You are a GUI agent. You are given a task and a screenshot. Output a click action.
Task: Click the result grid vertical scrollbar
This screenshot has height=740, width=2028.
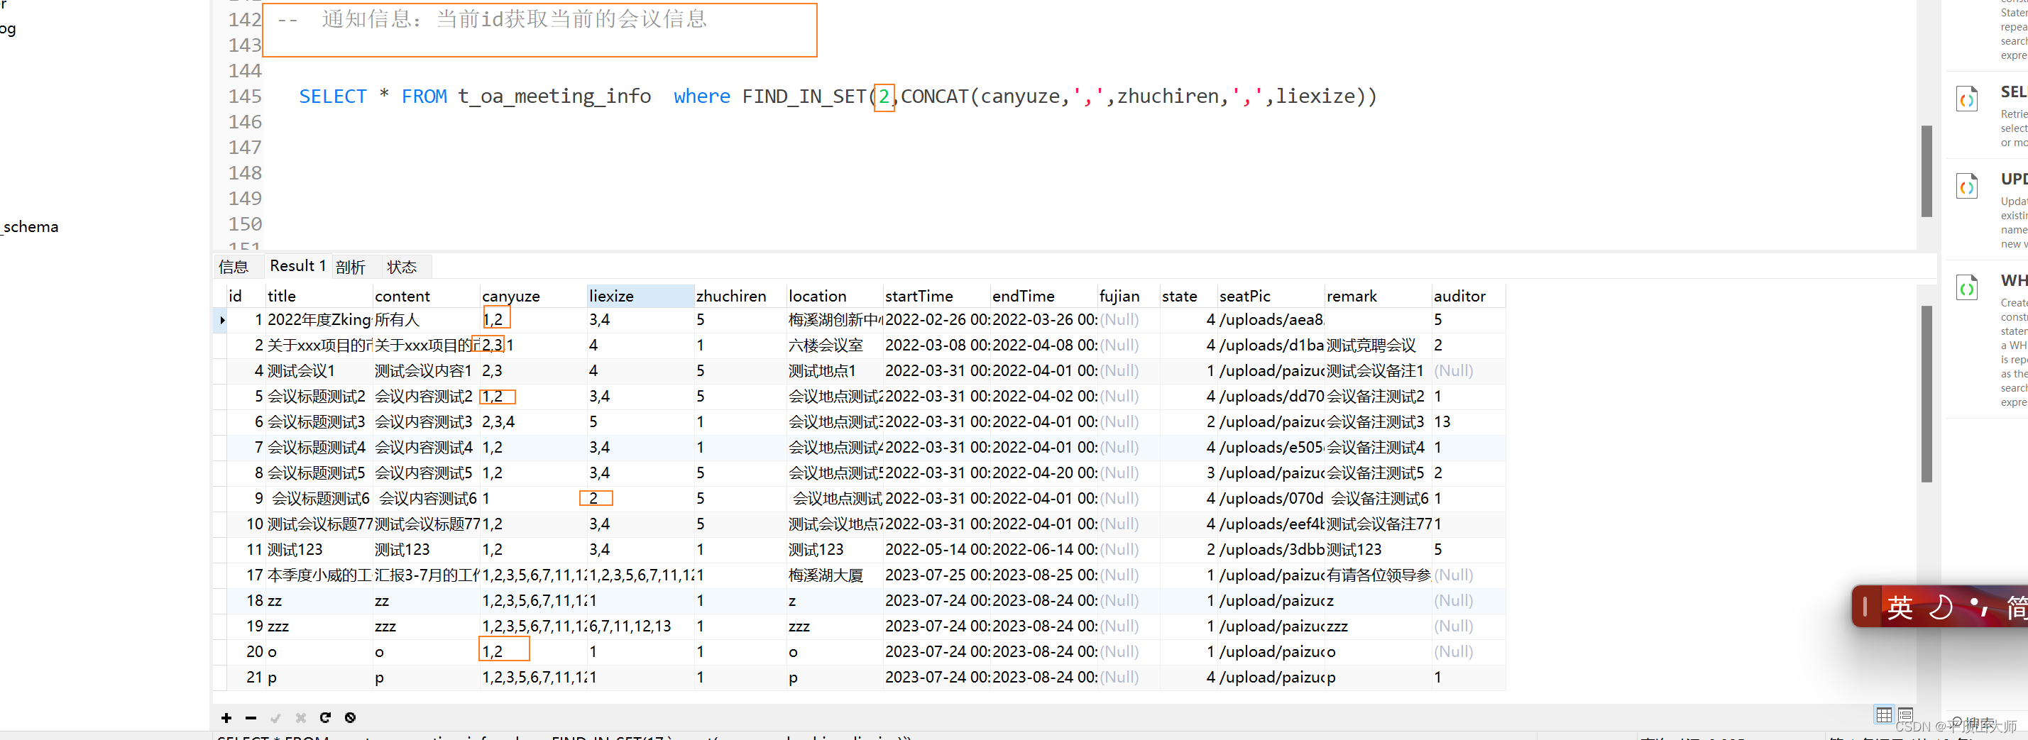point(1926,394)
